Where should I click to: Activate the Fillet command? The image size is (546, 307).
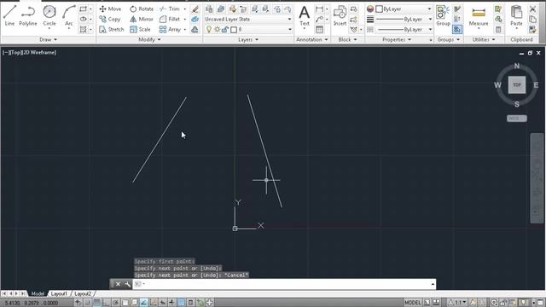[170, 19]
